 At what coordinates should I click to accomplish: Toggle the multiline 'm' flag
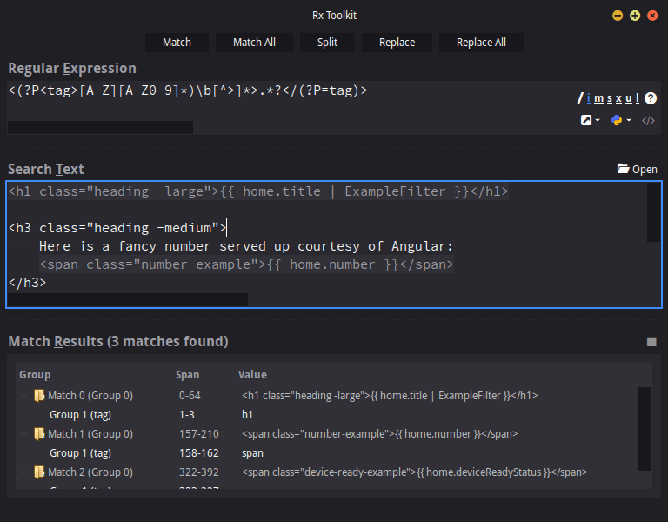599,98
